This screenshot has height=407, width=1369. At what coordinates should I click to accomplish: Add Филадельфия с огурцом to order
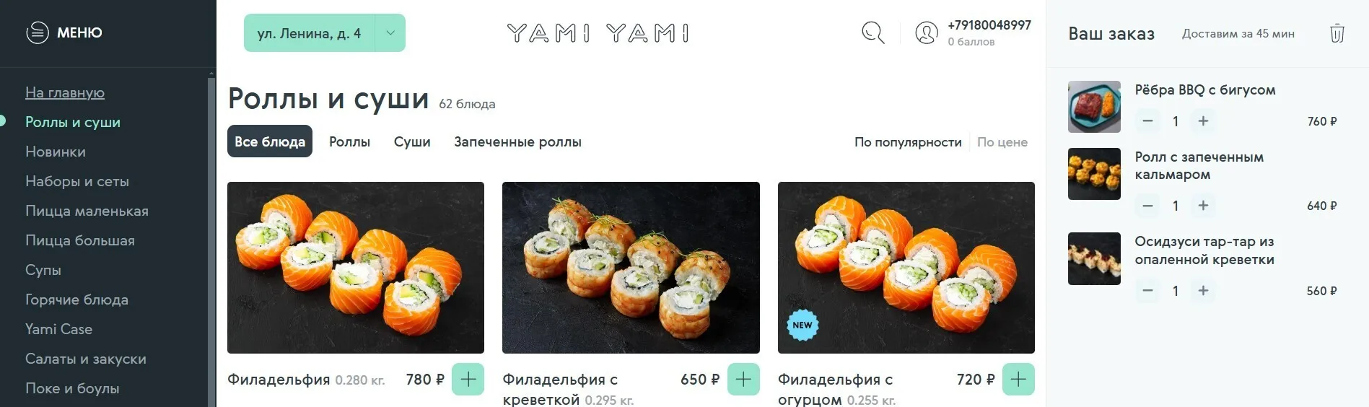pyautogui.click(x=1018, y=380)
